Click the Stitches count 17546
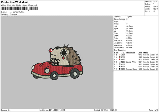 coord(155,1)
